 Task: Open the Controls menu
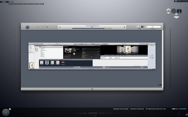pos(20,4)
